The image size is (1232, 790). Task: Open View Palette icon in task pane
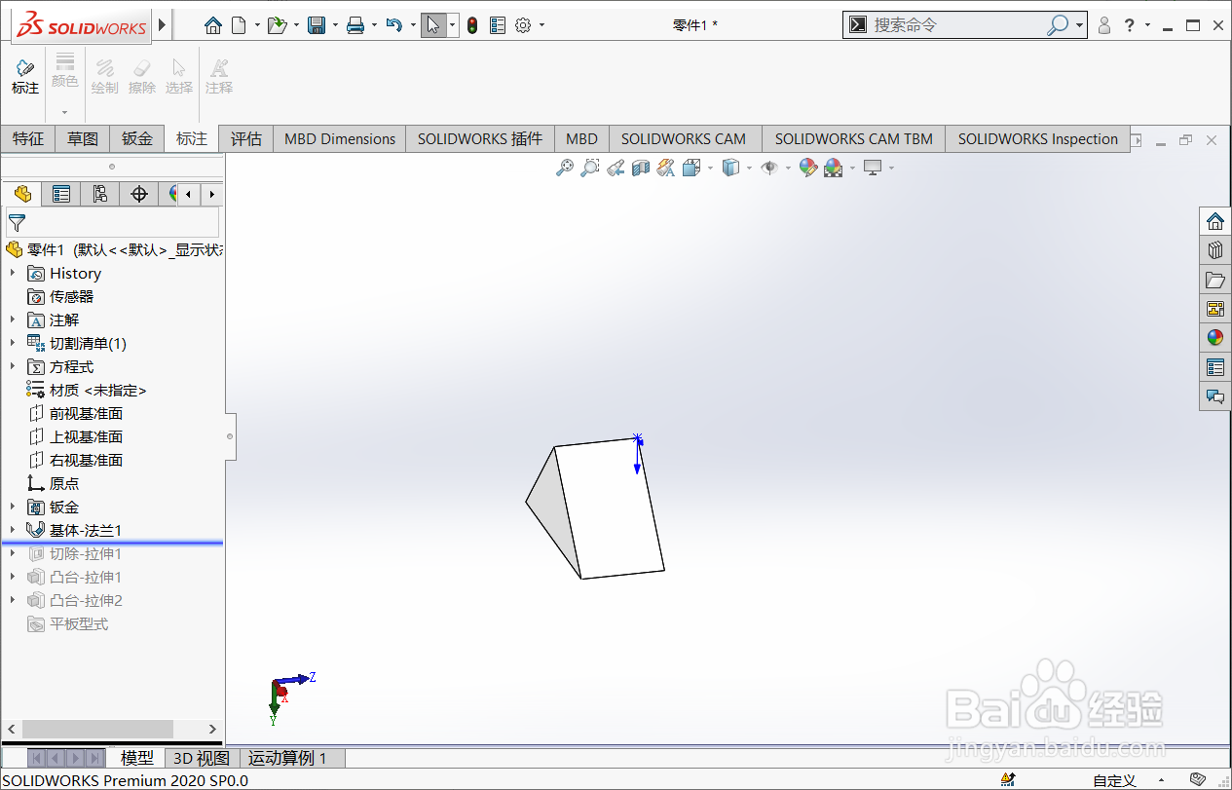click(1214, 309)
